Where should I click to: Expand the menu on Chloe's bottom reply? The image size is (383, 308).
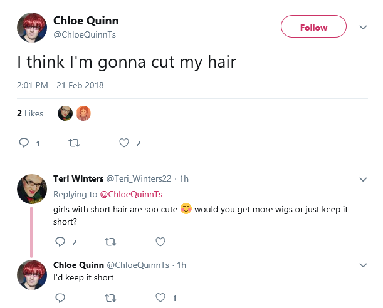tap(363, 265)
